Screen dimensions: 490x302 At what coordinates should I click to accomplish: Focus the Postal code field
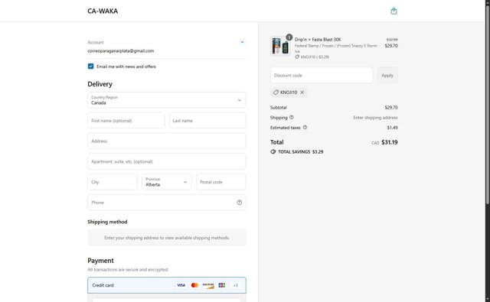[221, 182]
